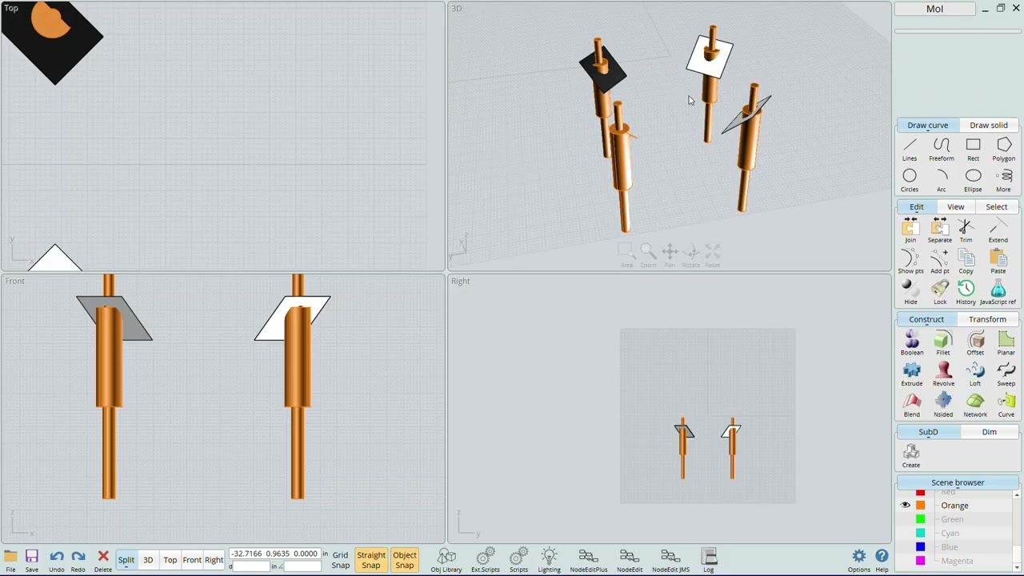Open the Boolean tool
The height and width of the screenshot is (576, 1024).
pyautogui.click(x=912, y=344)
